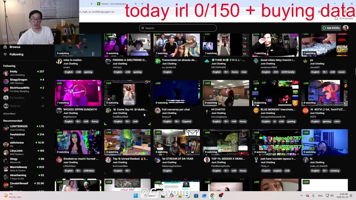The width and height of the screenshot is (356, 200).
Task: Open clock showing 2:18 AM on taskbar
Action: 343,196
